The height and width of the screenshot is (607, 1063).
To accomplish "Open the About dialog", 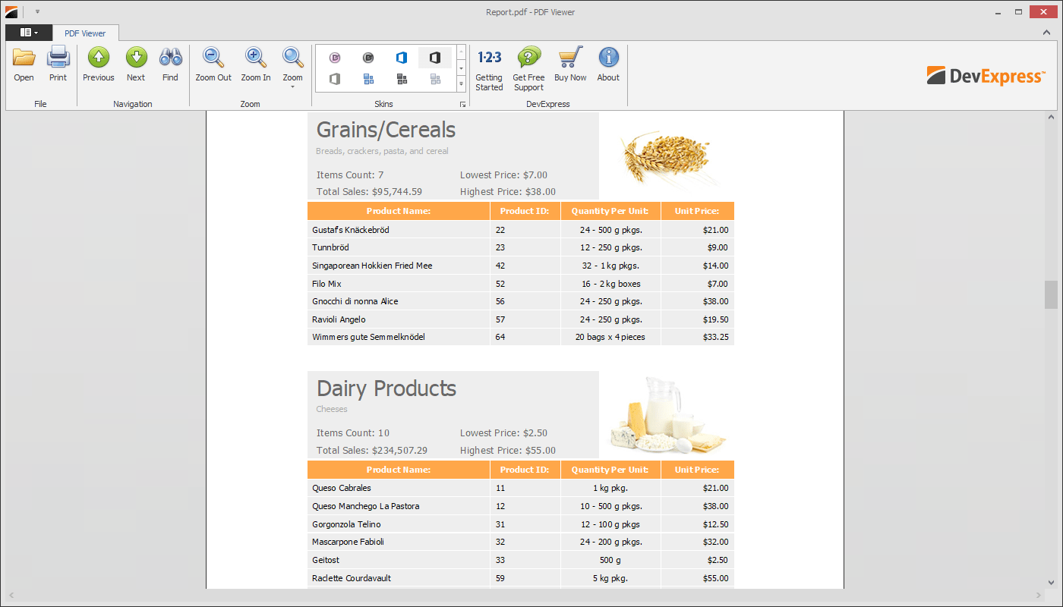I will pos(608,64).
